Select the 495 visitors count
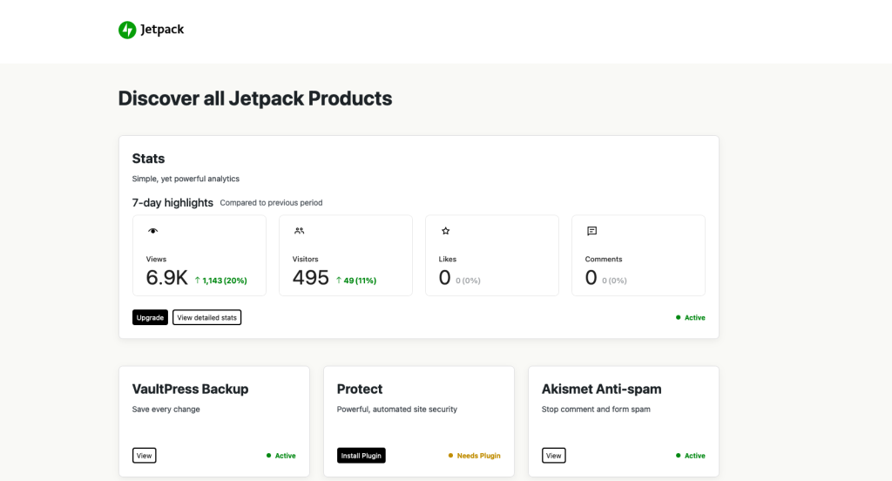This screenshot has height=481, width=892. coord(311,278)
